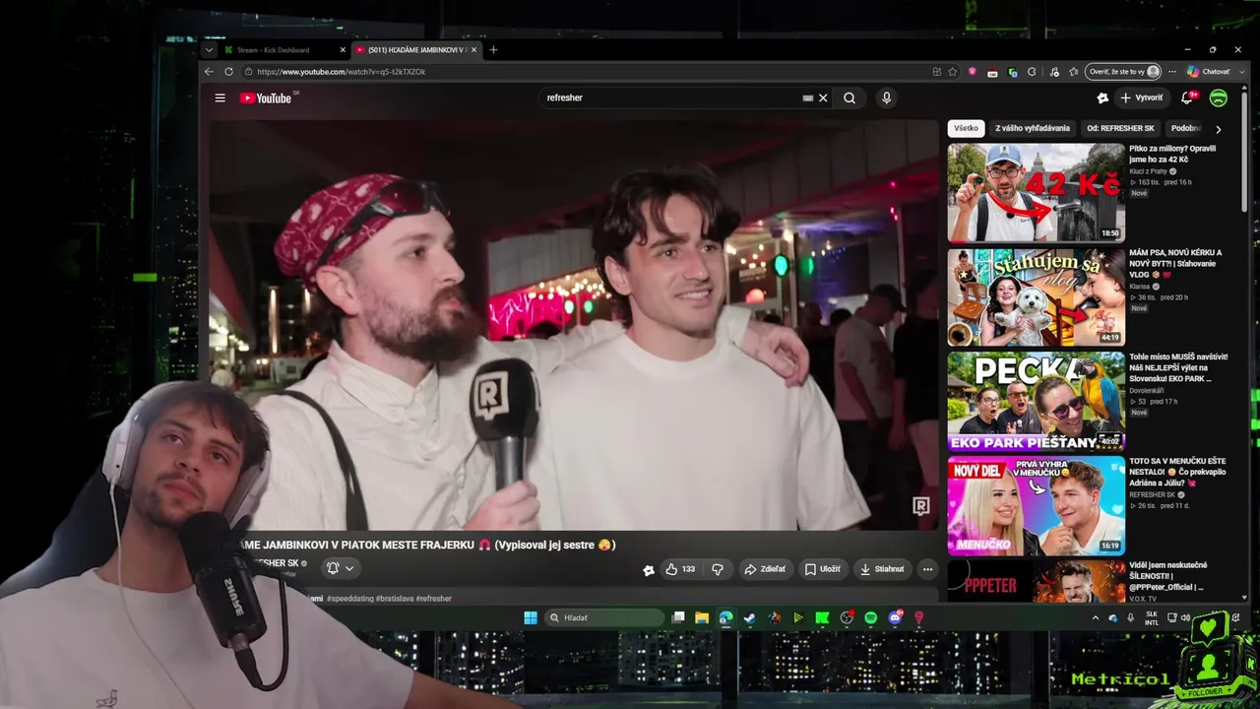The image size is (1260, 709).
Task: Bookmark this page with the star icon
Action: 952,72
